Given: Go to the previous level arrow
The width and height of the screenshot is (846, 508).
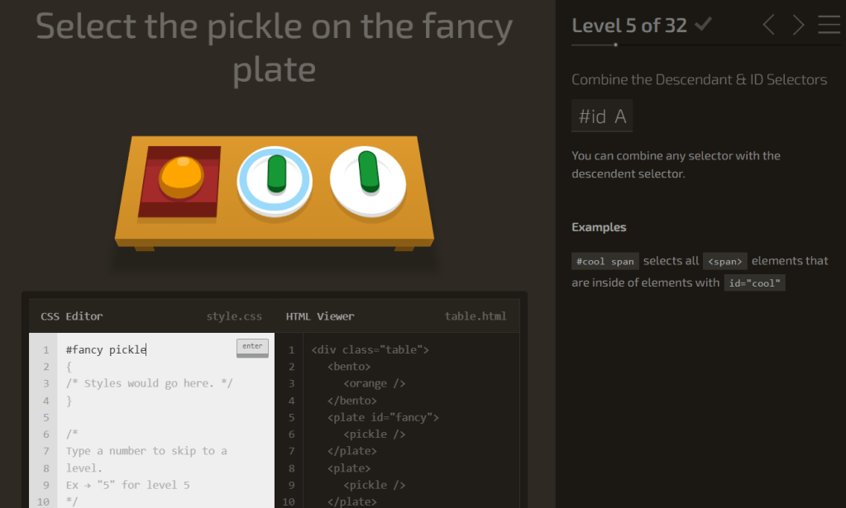Looking at the screenshot, I should (768, 26).
